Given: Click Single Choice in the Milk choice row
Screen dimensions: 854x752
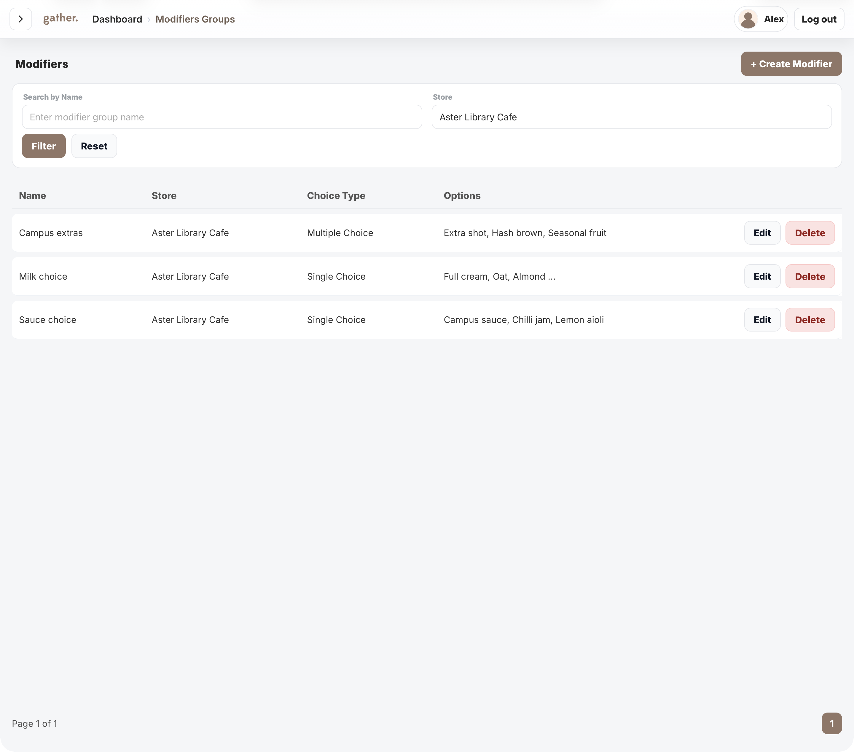Looking at the screenshot, I should pyautogui.click(x=336, y=276).
